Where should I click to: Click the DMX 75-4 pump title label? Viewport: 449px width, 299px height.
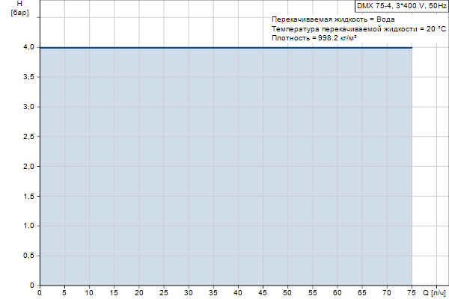point(402,5)
